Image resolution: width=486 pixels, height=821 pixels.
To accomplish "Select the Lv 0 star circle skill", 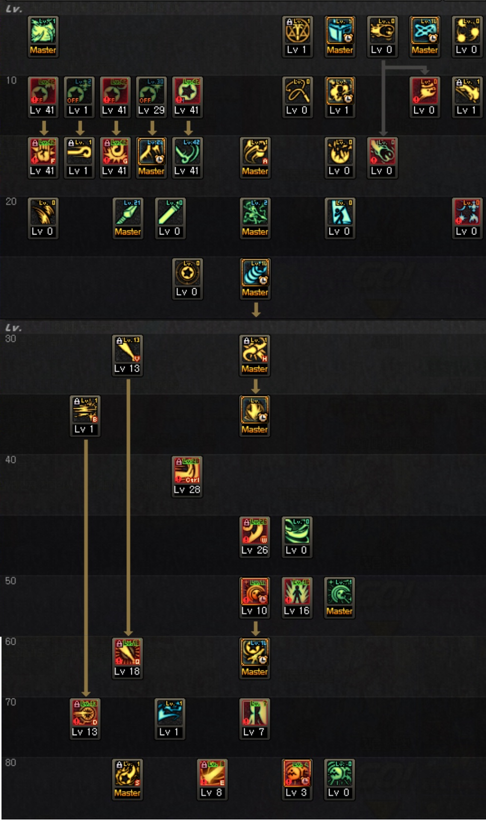I will tap(187, 274).
